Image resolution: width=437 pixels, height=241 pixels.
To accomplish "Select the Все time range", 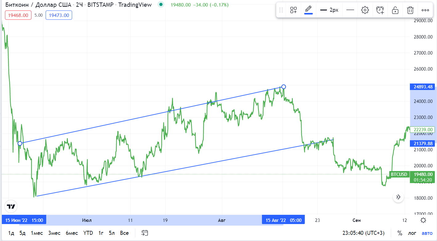I will (125, 233).
